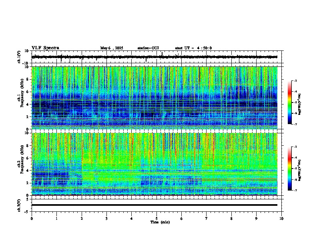
Task: Click the ch.2 spectrogram plot
Action: [154, 164]
